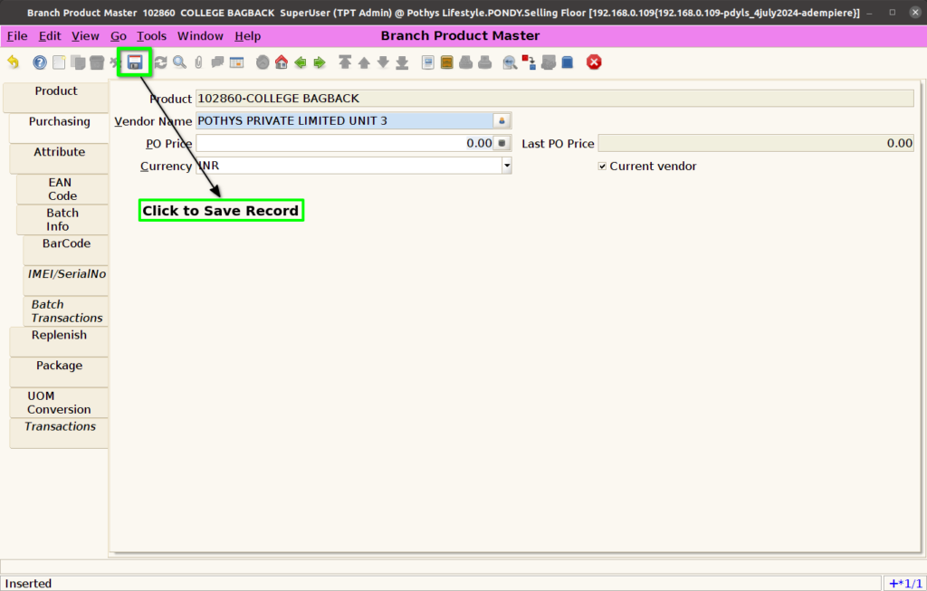927x591 pixels.
Task: Click the paperclip Attachment icon
Action: pos(198,62)
